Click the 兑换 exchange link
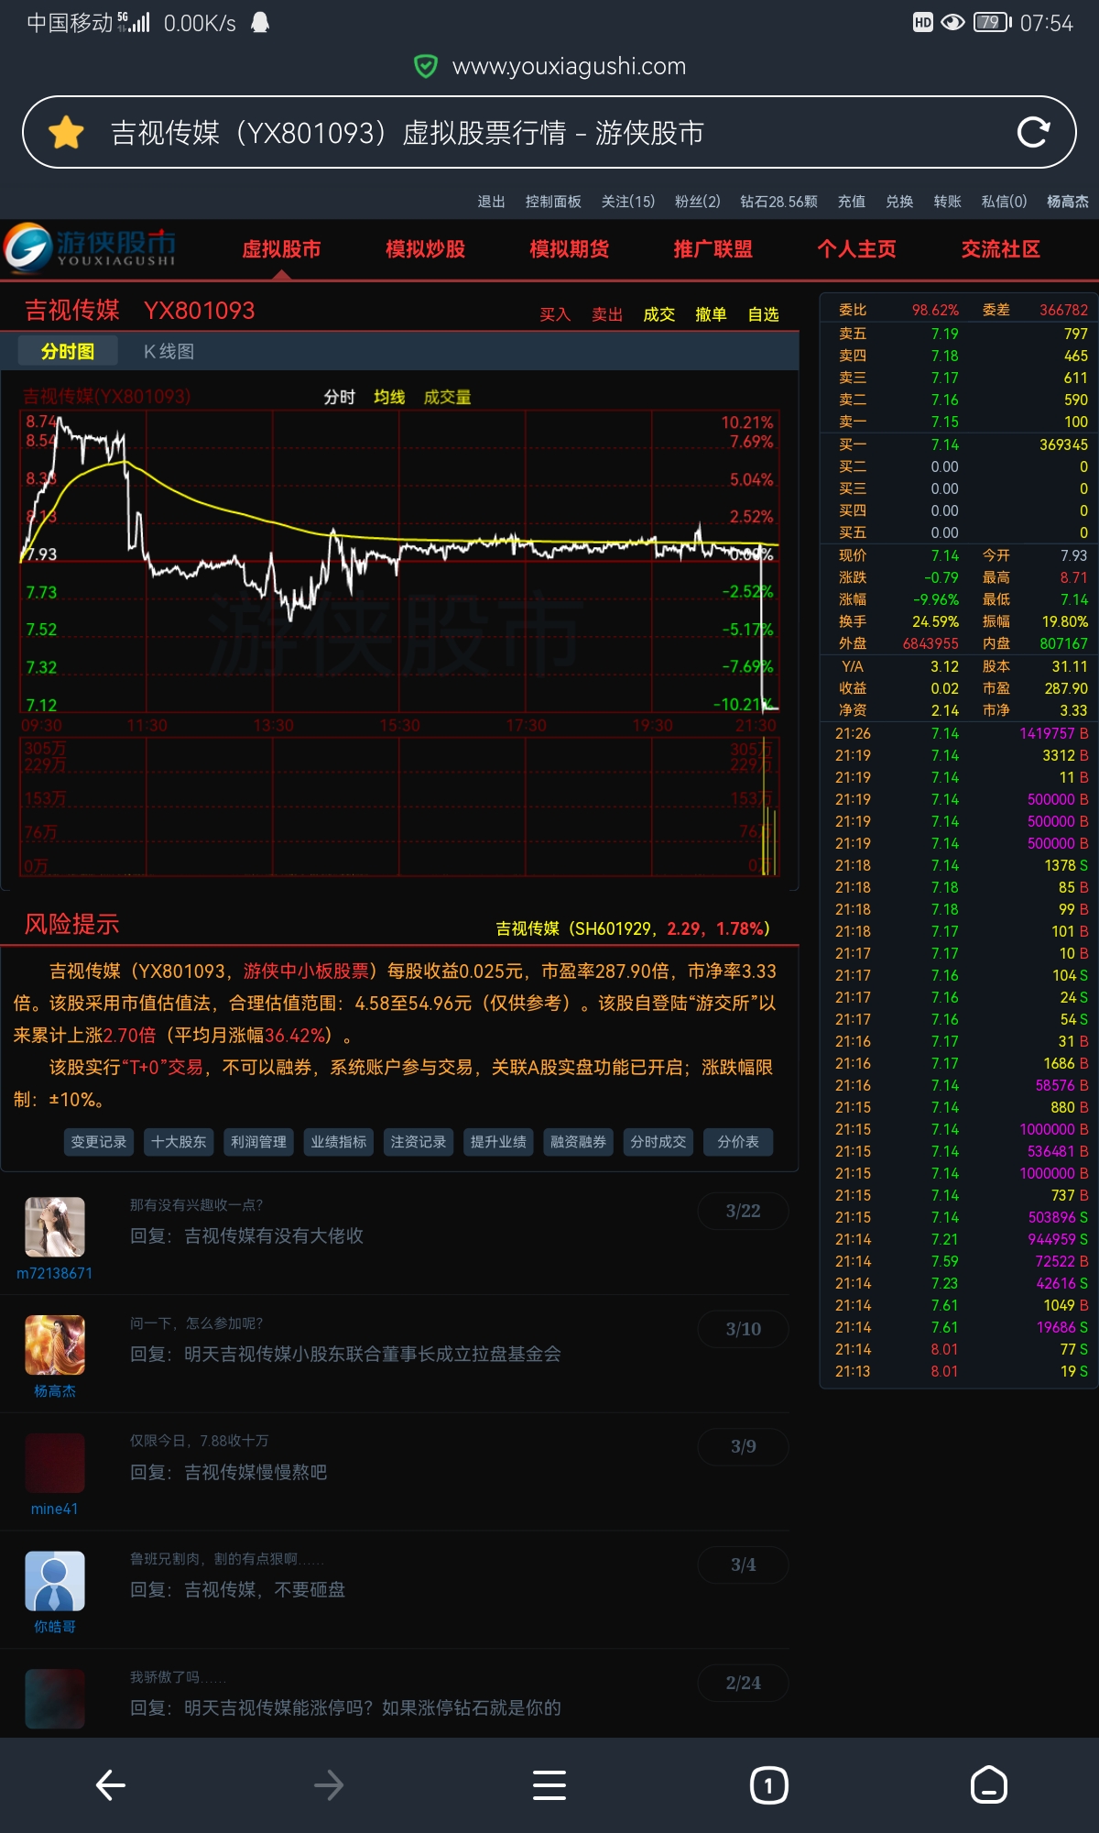The width and height of the screenshot is (1099, 1833). [x=899, y=202]
